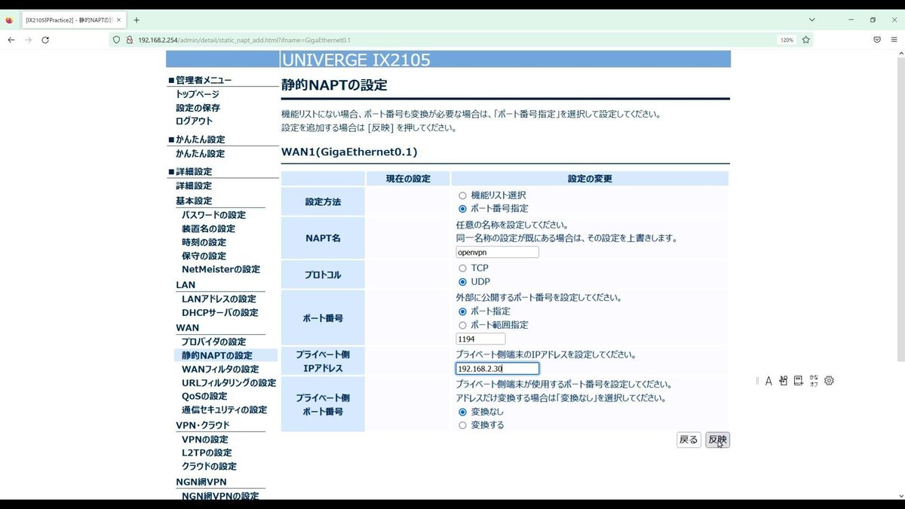Select the TCP protocol radio button
This screenshot has width=905, height=509.
click(x=462, y=268)
